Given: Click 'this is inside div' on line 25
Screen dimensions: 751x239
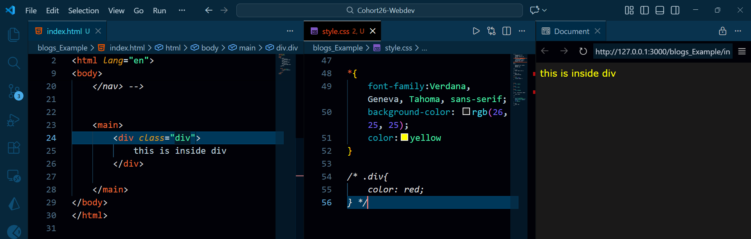Looking at the screenshot, I should [180, 151].
